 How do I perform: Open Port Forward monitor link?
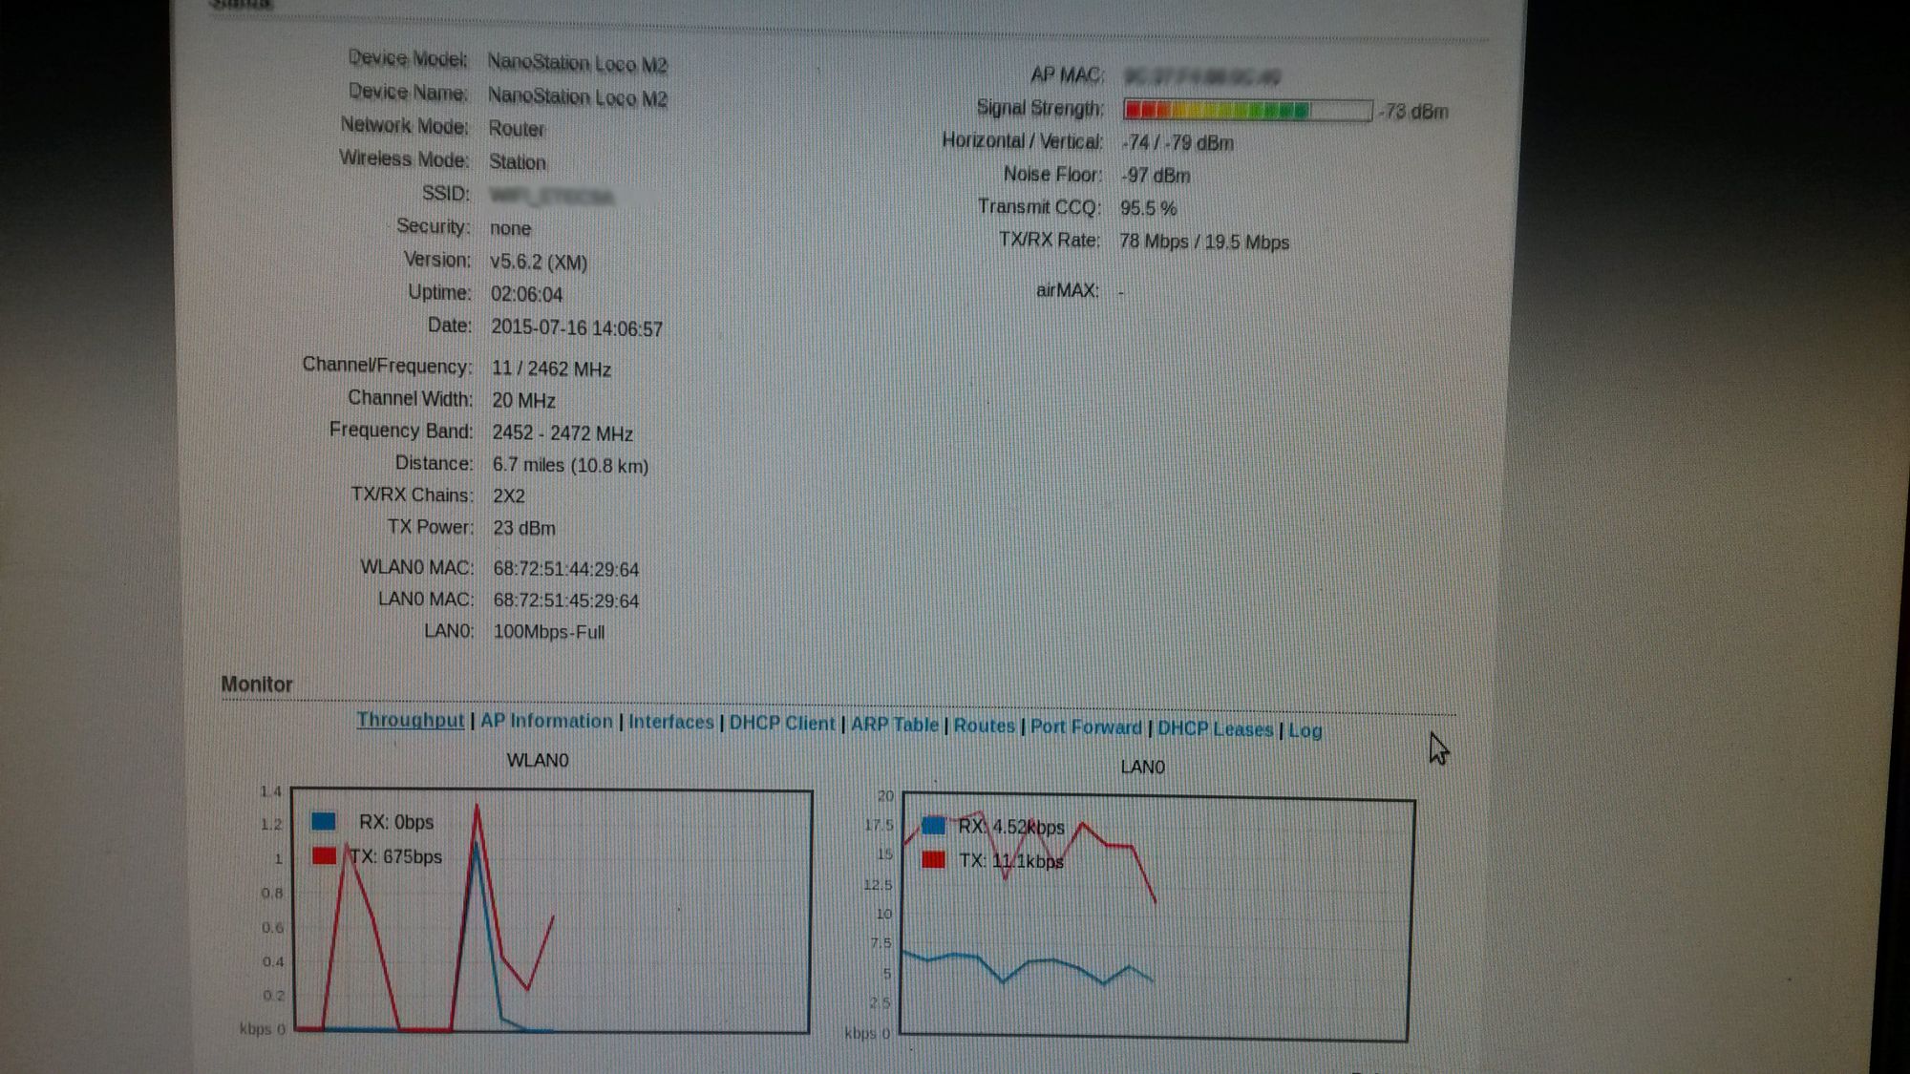point(1086,727)
